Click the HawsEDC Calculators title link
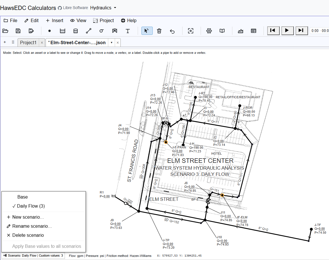The image size is (329, 260). [28, 8]
